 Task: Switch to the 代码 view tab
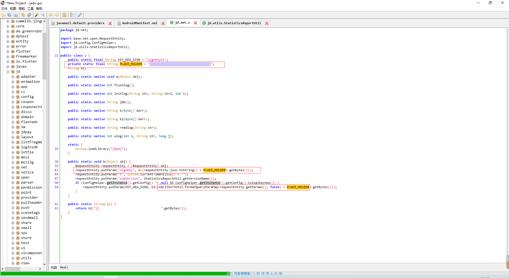point(54,267)
